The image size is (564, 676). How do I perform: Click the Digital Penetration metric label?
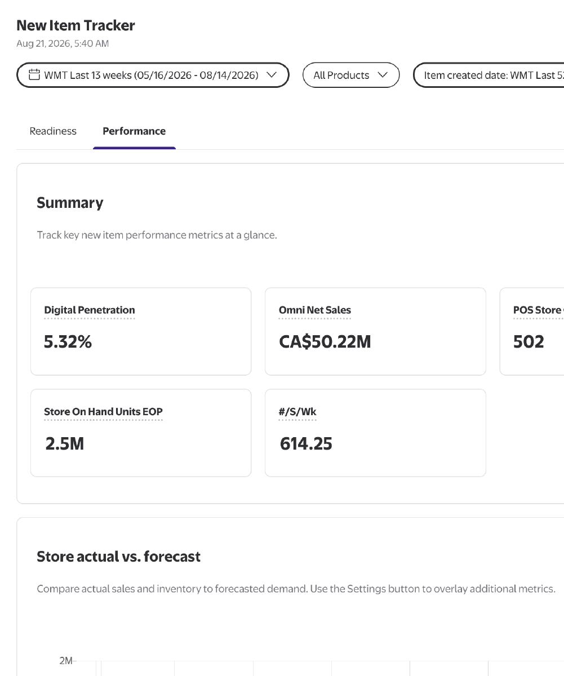[90, 310]
